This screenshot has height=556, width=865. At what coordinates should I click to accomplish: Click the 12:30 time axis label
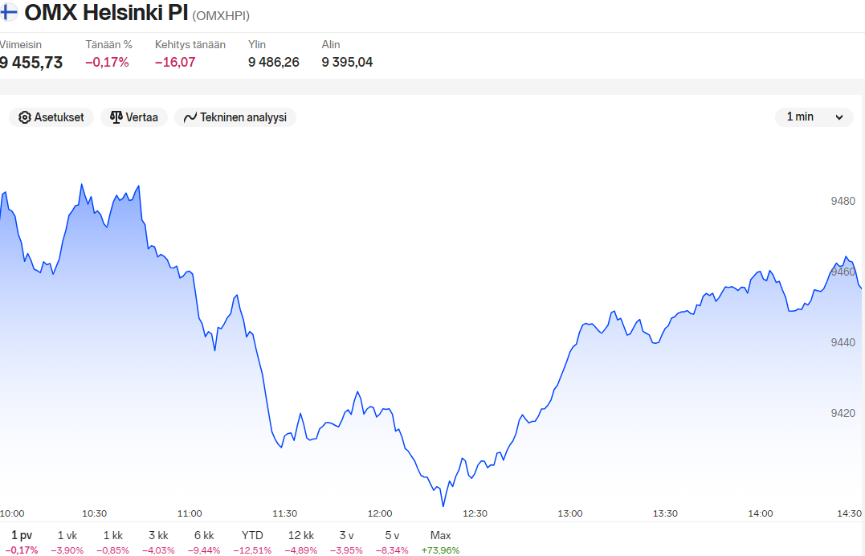(475, 513)
